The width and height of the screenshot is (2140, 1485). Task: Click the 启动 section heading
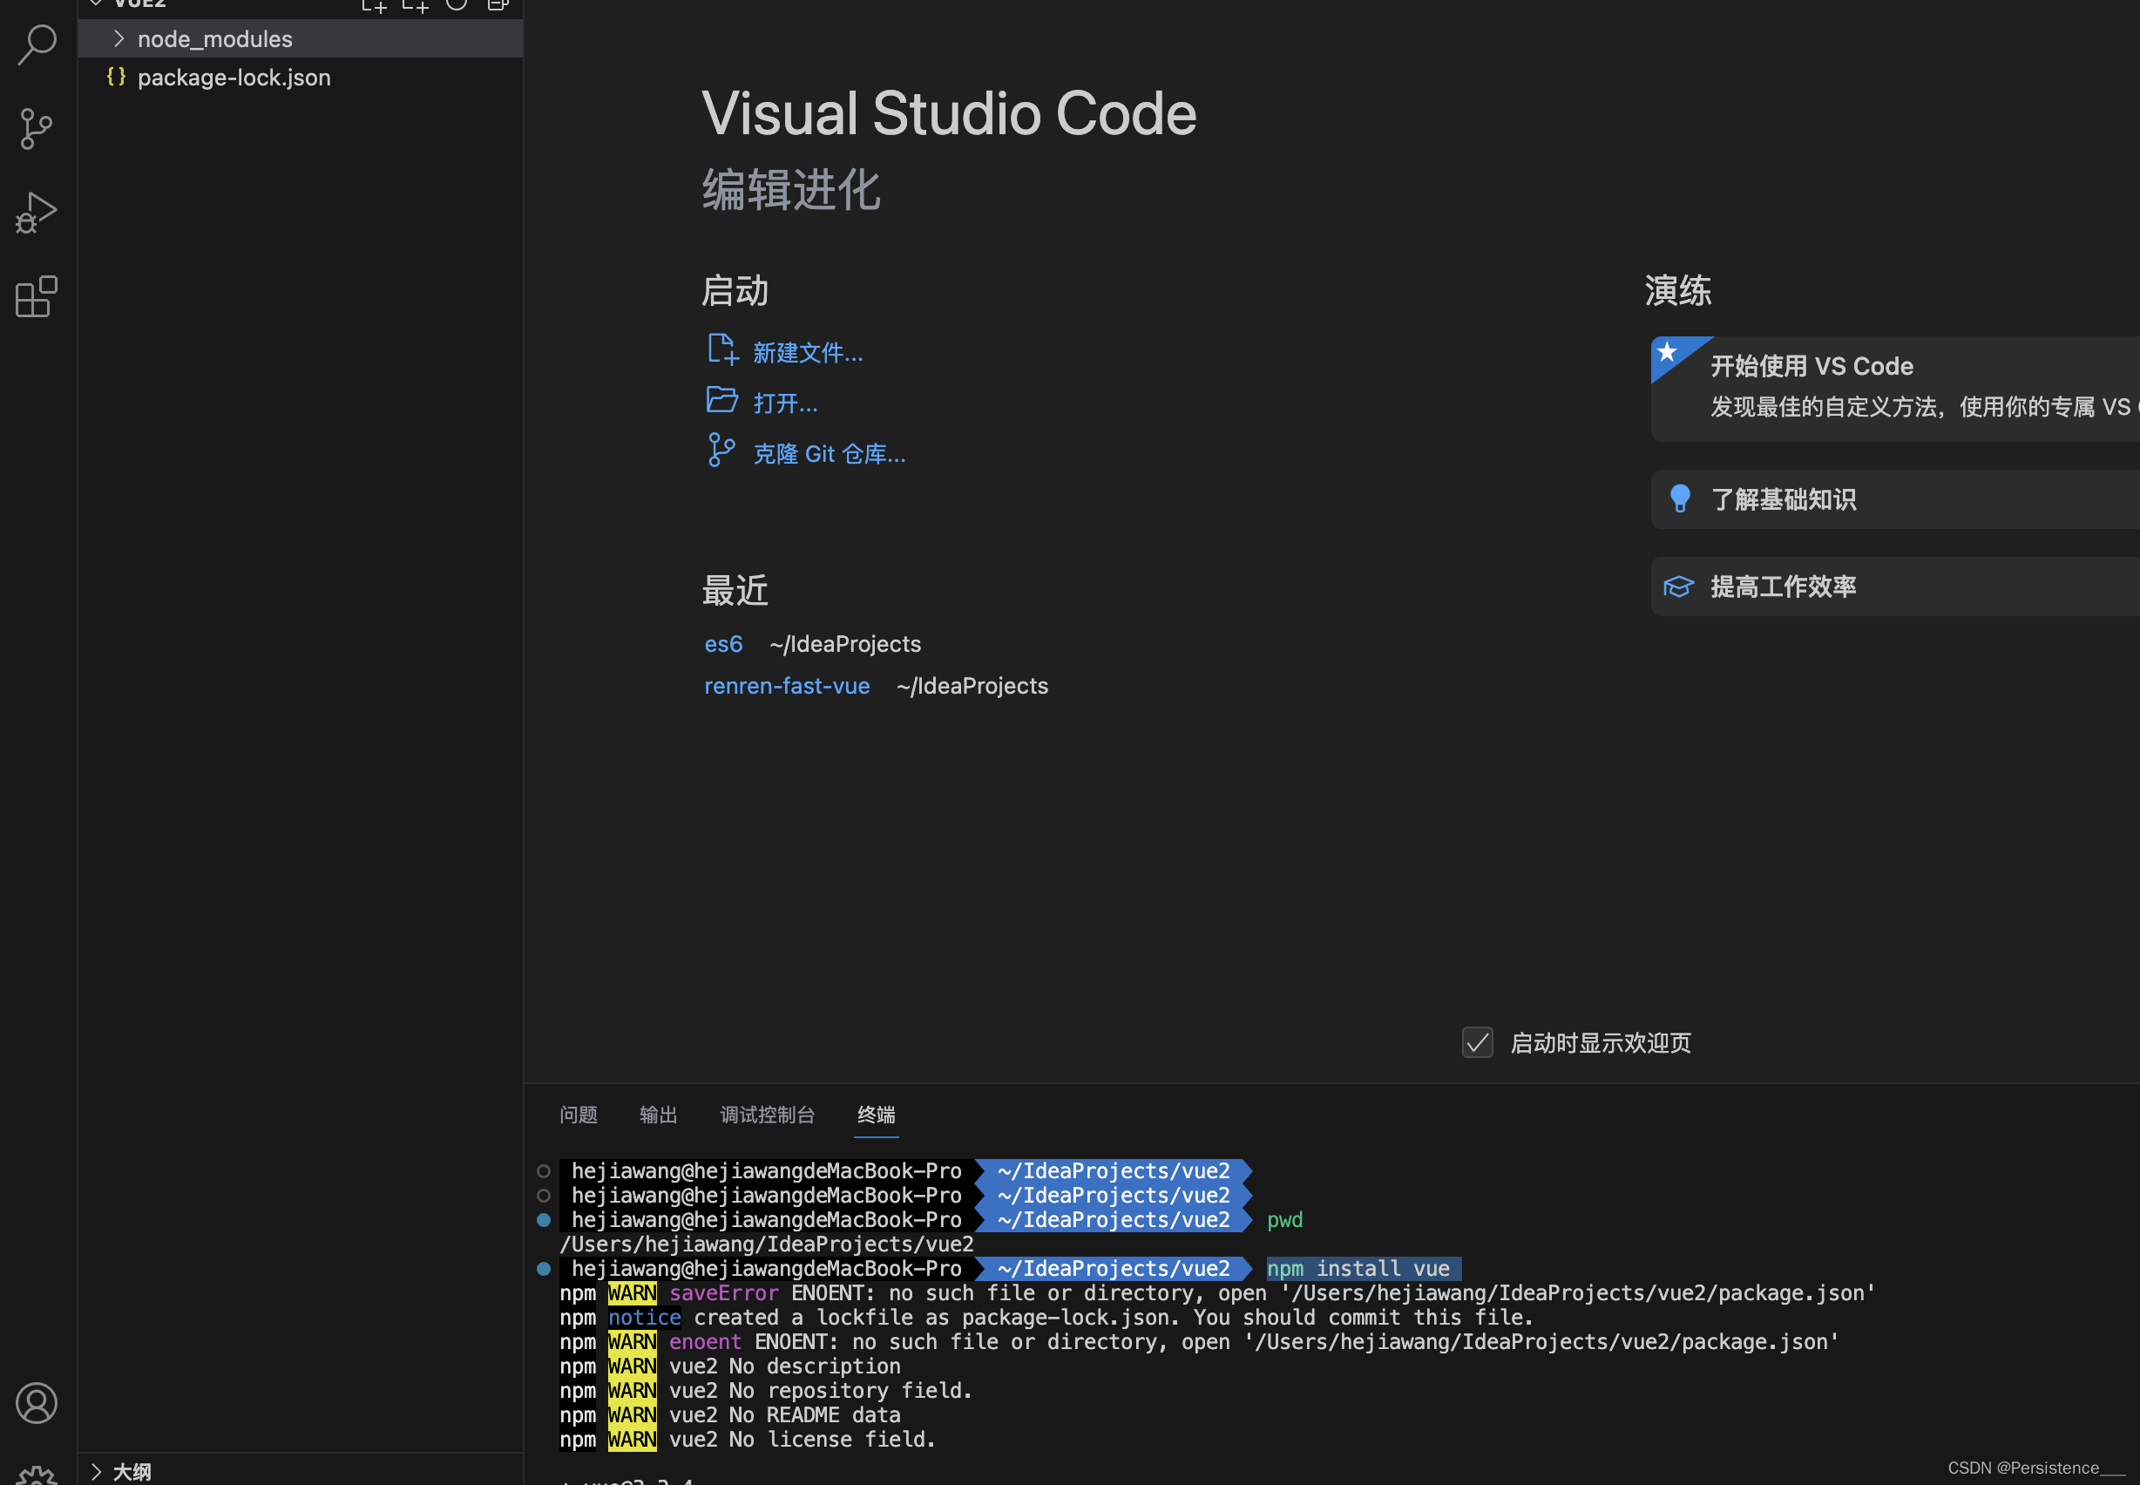pos(735,290)
